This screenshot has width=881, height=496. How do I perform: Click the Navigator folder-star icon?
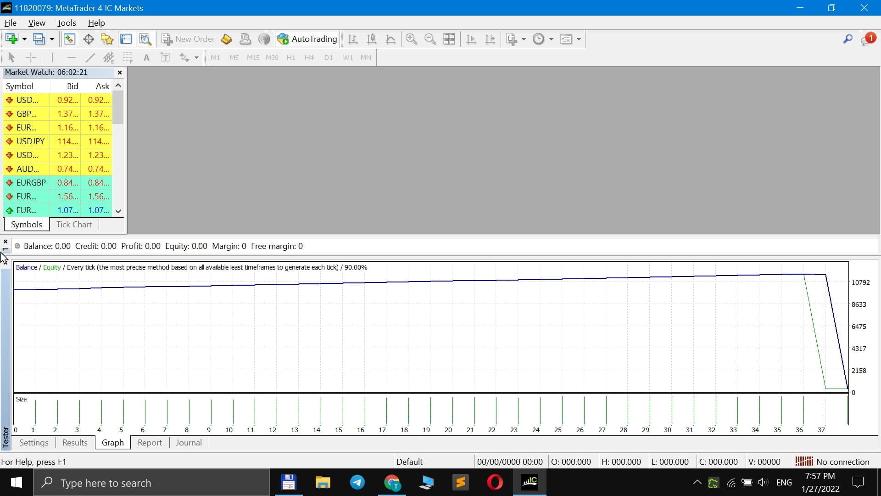click(x=107, y=39)
